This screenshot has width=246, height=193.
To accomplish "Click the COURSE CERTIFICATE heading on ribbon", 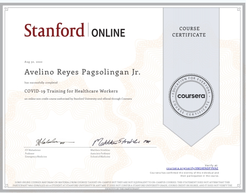I will pyautogui.click(x=189, y=32).
